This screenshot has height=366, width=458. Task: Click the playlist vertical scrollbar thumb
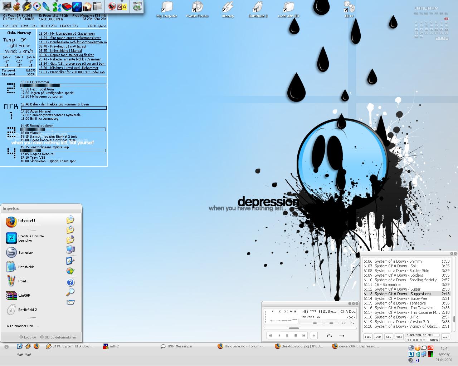pos(454,319)
